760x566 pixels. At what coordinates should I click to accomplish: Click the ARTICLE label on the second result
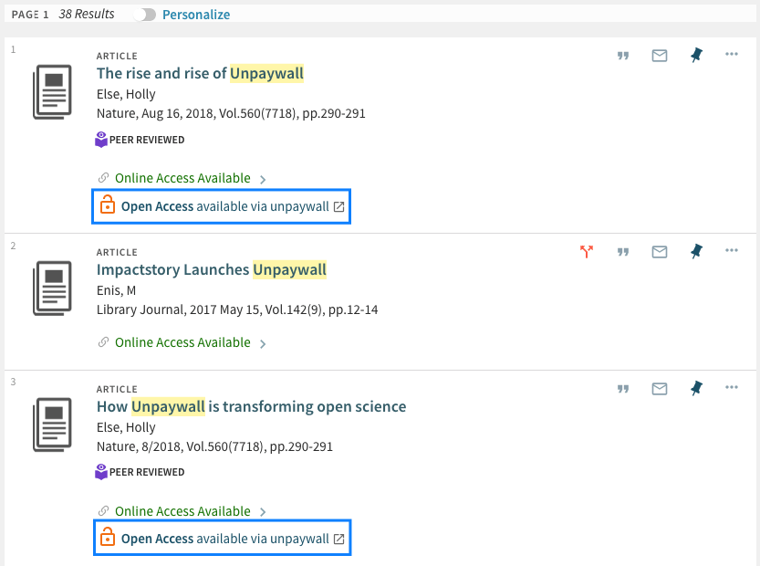tap(117, 252)
